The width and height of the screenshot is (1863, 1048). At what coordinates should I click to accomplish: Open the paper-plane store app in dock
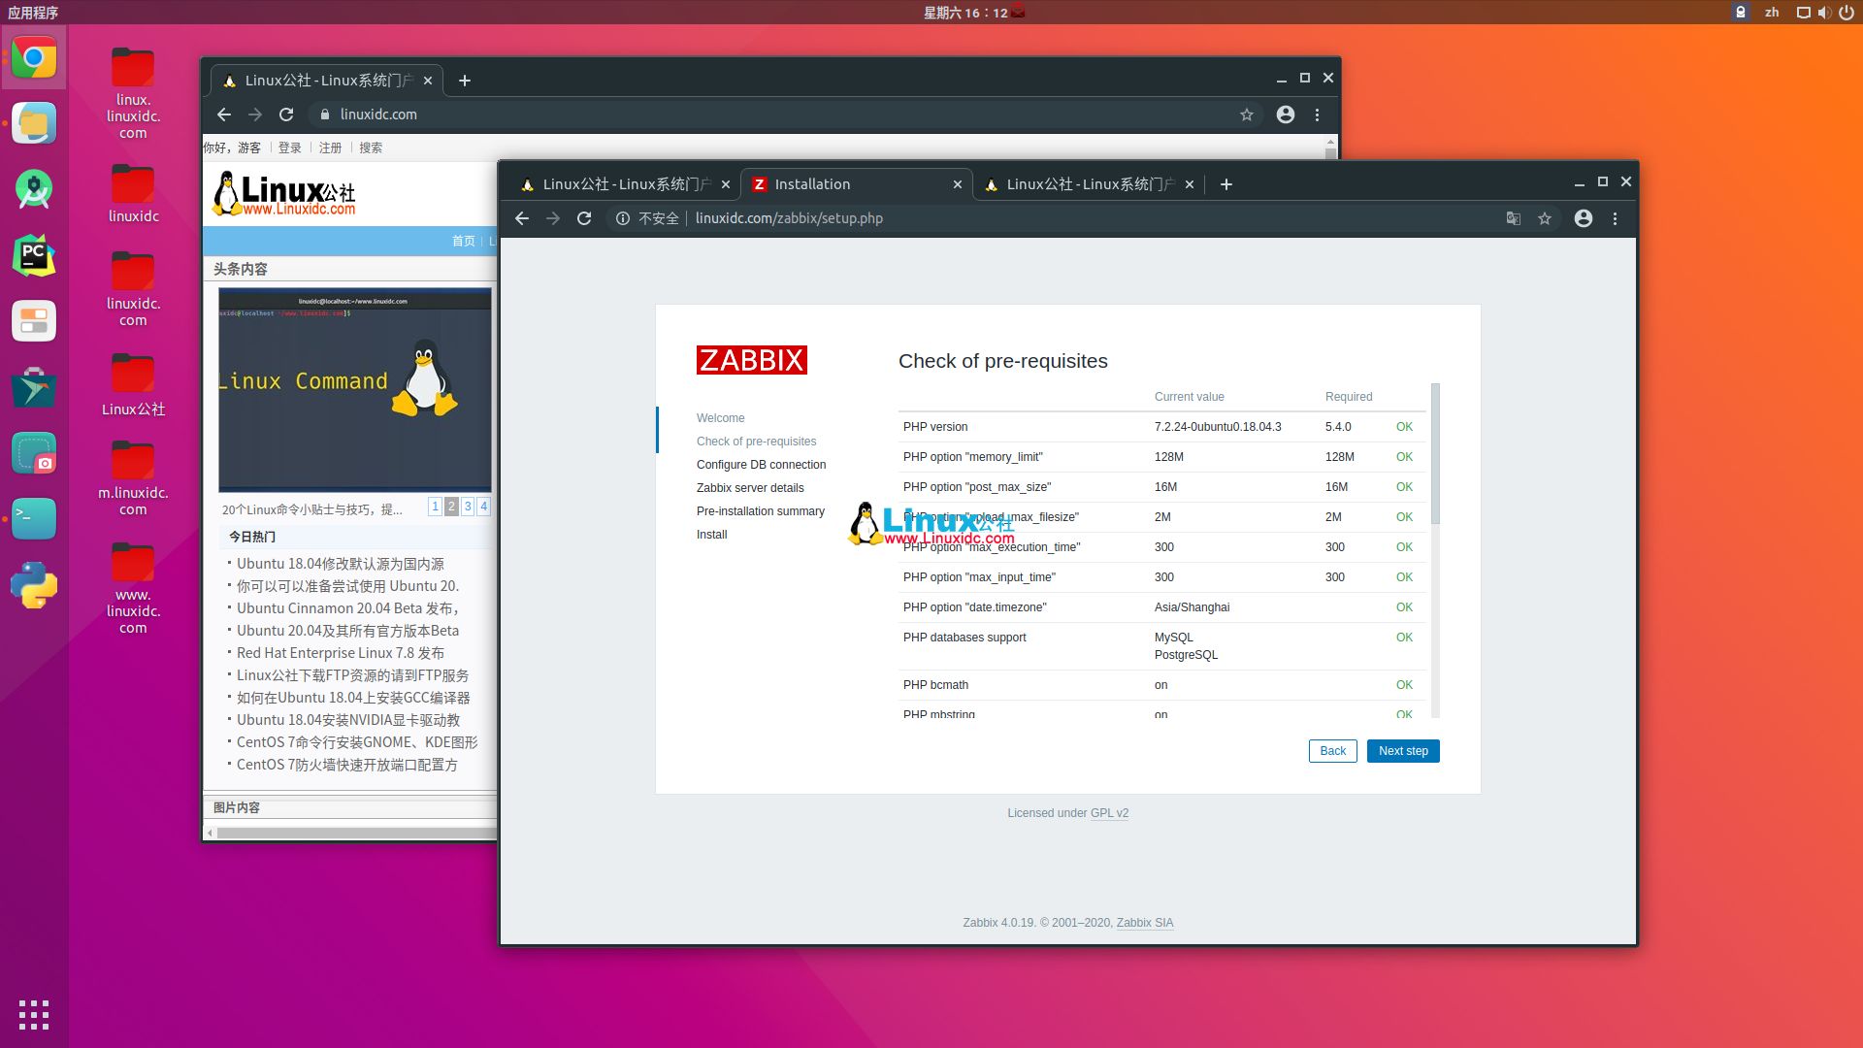(x=34, y=387)
